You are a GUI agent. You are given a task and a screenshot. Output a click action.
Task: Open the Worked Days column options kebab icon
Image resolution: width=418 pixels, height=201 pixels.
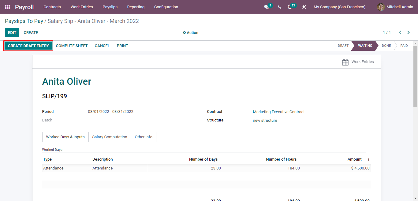coord(368,159)
